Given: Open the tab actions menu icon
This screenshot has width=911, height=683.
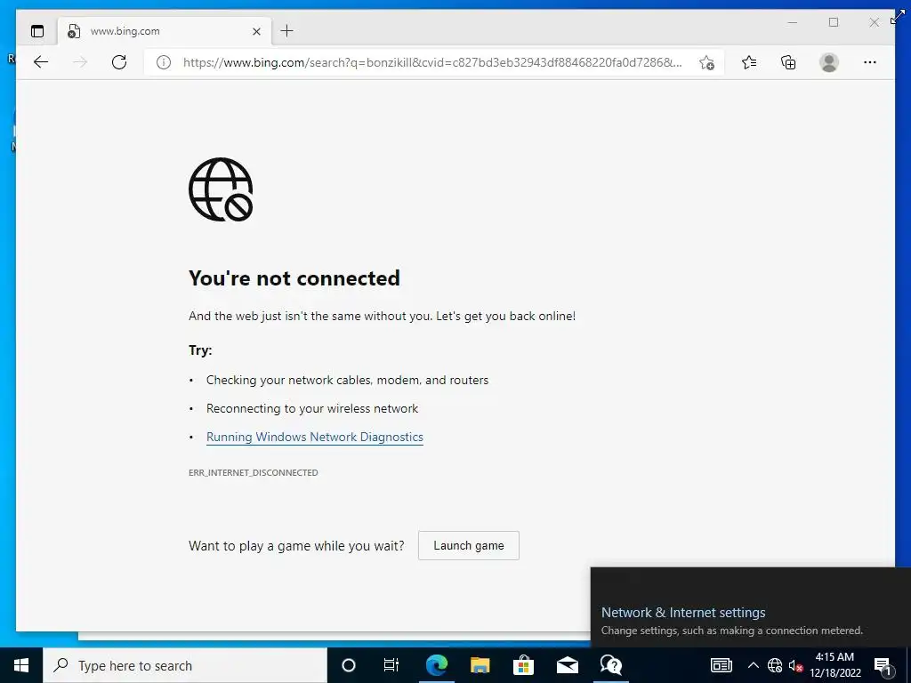Looking at the screenshot, I should tap(37, 31).
